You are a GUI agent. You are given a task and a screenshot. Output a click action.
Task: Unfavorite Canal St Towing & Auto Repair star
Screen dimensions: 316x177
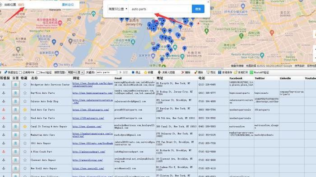pos(25,126)
